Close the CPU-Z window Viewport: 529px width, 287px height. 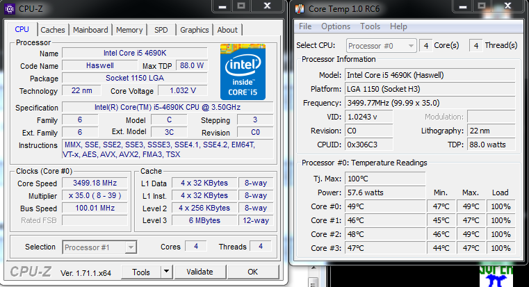[x=267, y=6]
